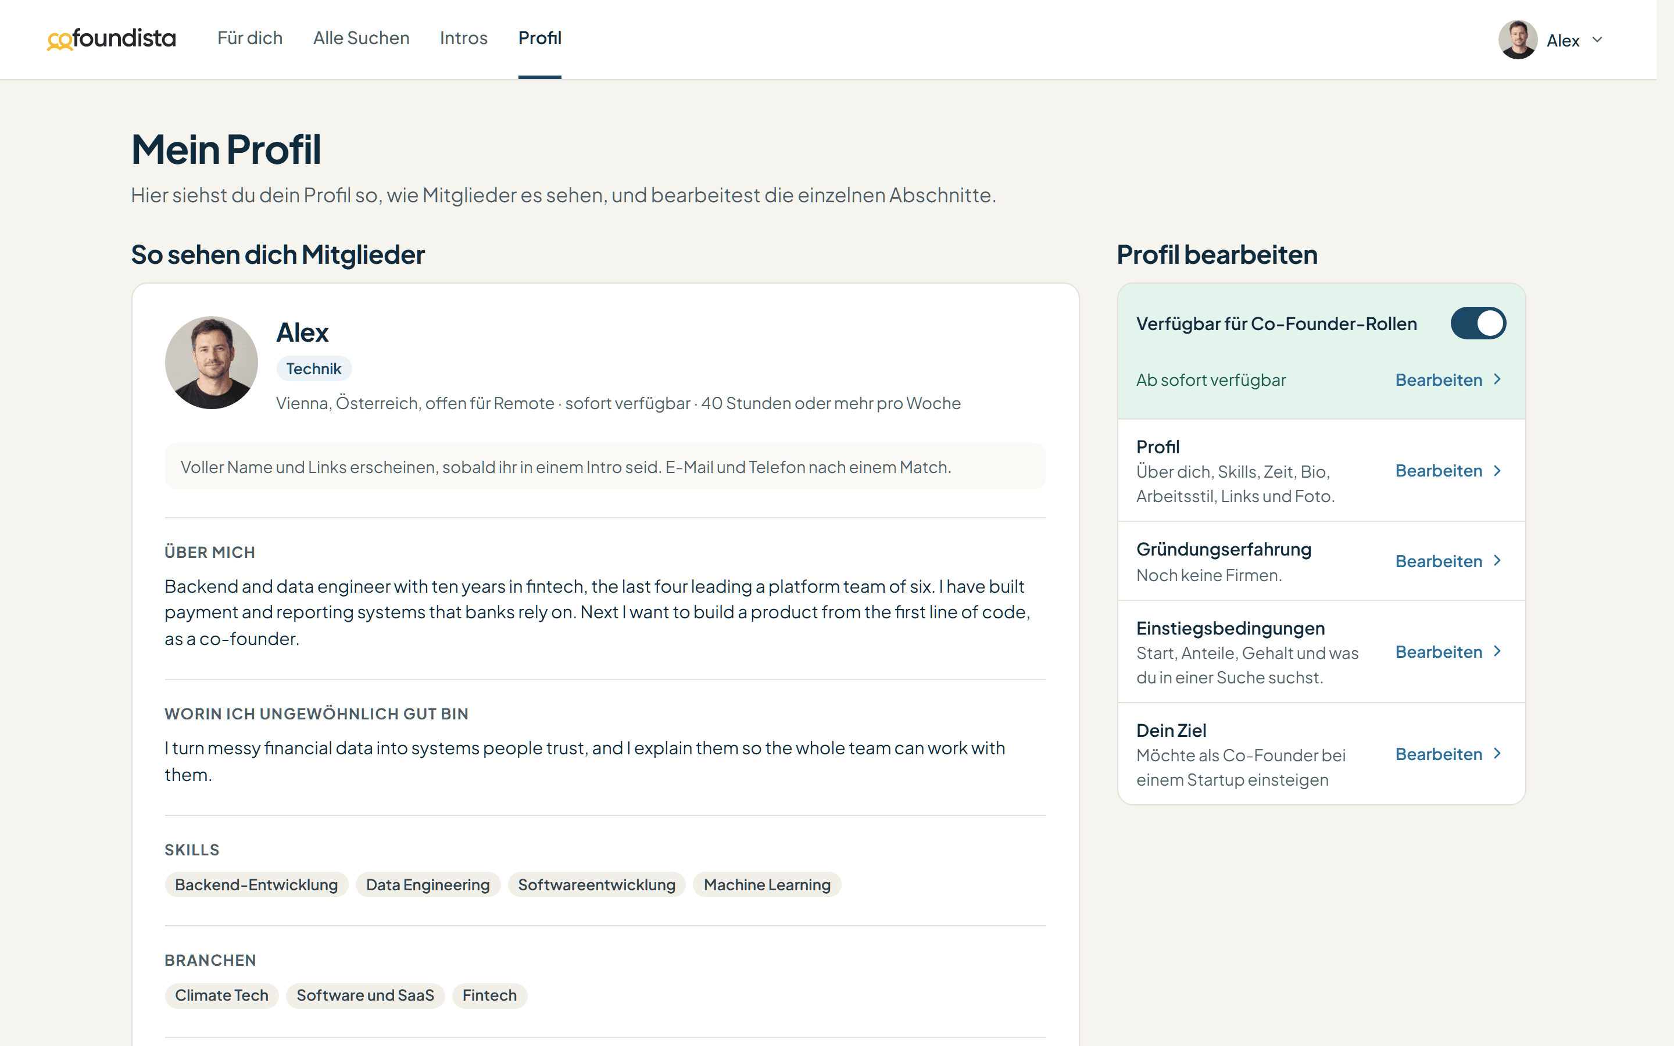Select the Profil navigation tab
Image resolution: width=1674 pixels, height=1046 pixels.
[539, 38]
